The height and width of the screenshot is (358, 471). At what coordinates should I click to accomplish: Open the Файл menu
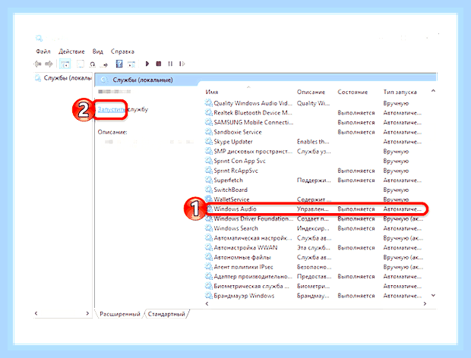pos(43,52)
